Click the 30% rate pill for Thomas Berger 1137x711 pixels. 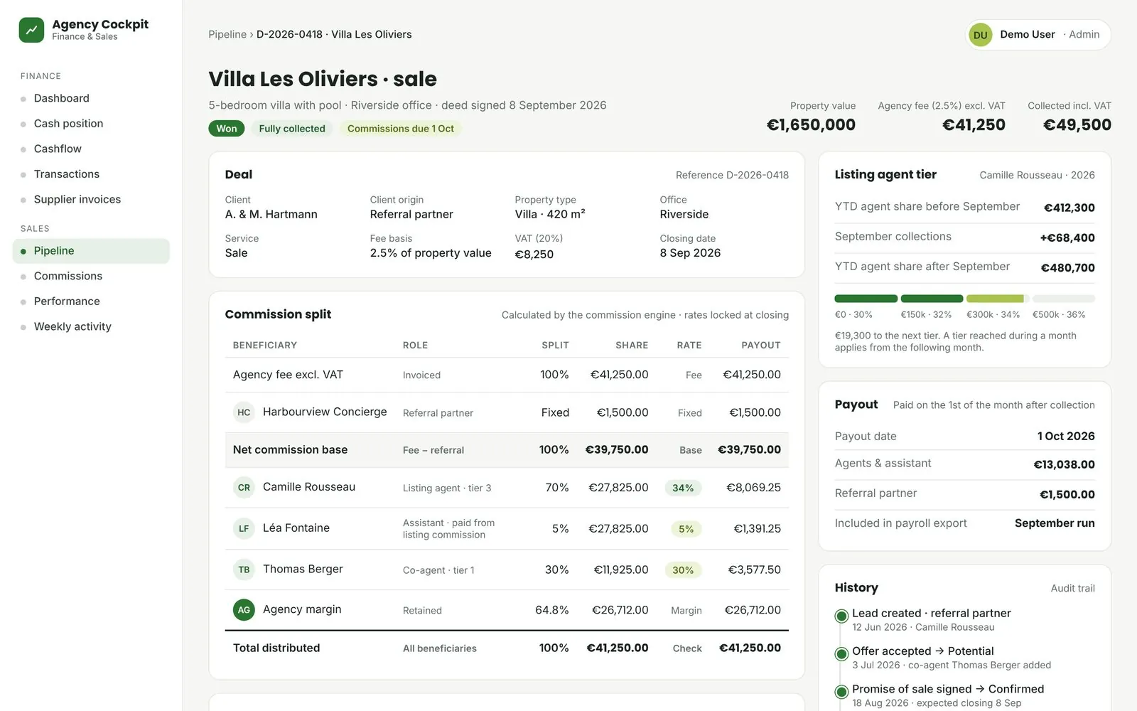(683, 570)
